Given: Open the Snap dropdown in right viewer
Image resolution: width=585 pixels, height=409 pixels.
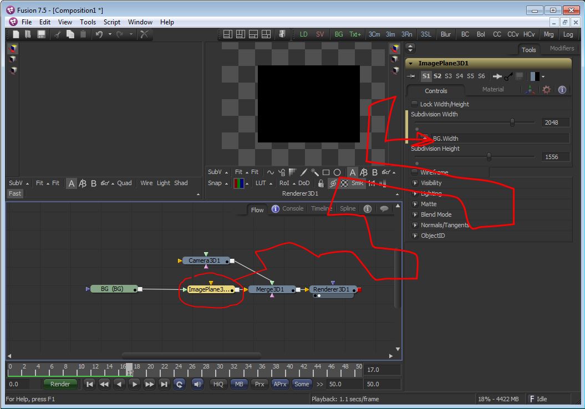Looking at the screenshot, I should [218, 183].
